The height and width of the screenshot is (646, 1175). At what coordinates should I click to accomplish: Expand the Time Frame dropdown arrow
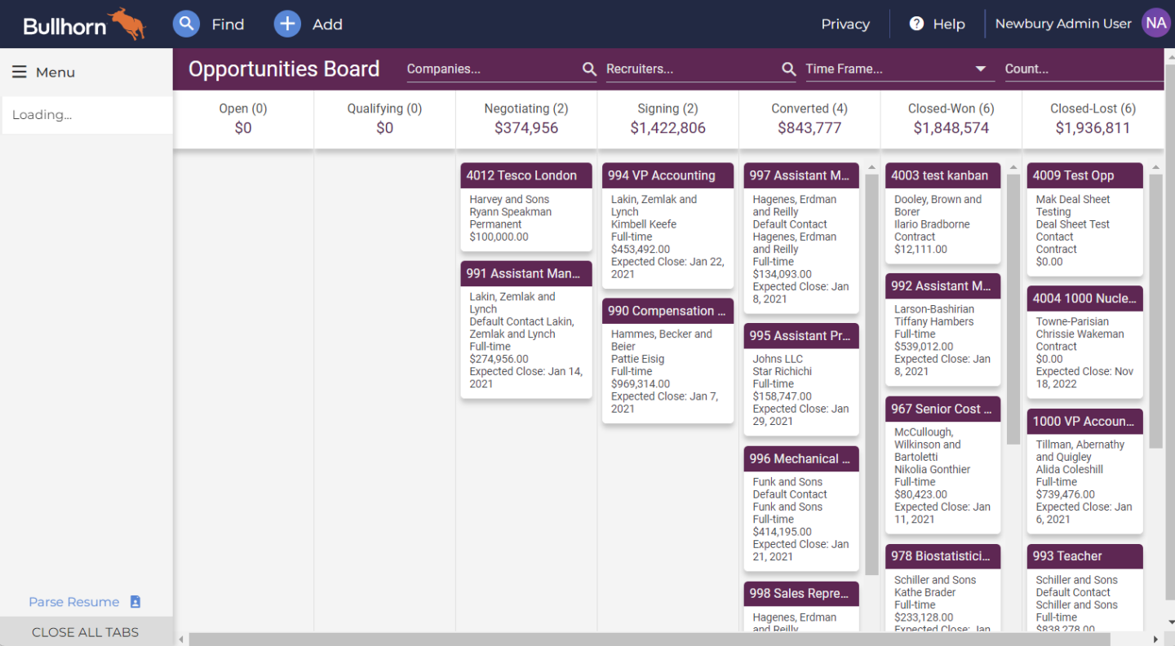981,69
